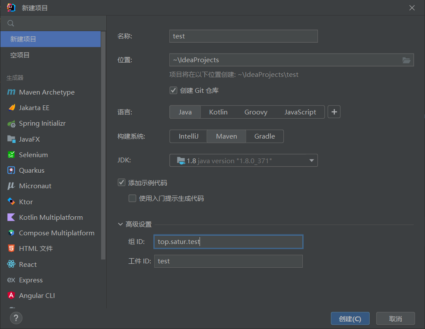425x329 pixels.
Task: Click the Compose Multiplatform icon
Action: (11, 233)
